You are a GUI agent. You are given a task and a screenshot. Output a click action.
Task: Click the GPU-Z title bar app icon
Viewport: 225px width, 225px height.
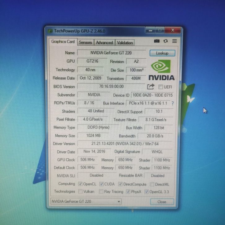point(50,31)
